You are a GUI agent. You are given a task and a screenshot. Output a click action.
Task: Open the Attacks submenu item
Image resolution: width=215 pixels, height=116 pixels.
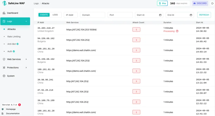(11, 29)
